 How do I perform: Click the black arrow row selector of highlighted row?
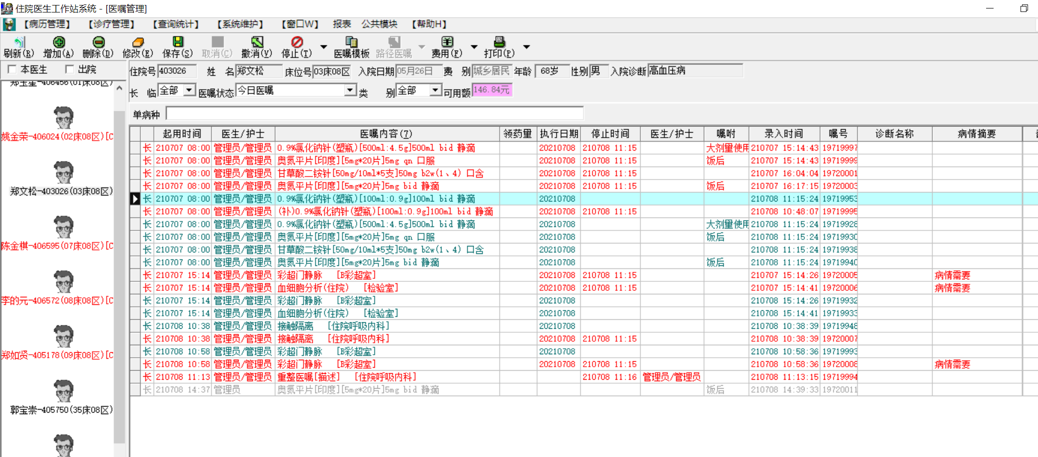pos(135,199)
